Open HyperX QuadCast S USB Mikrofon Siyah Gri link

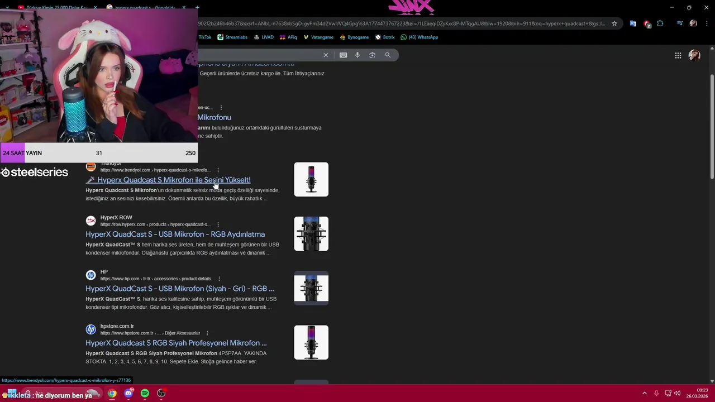(180, 289)
